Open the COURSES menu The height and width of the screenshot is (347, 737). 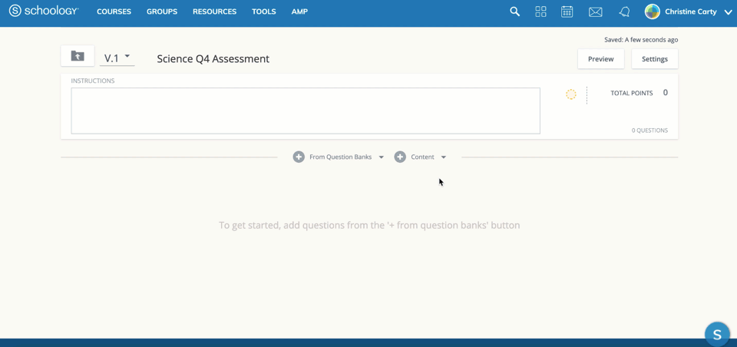(x=114, y=12)
